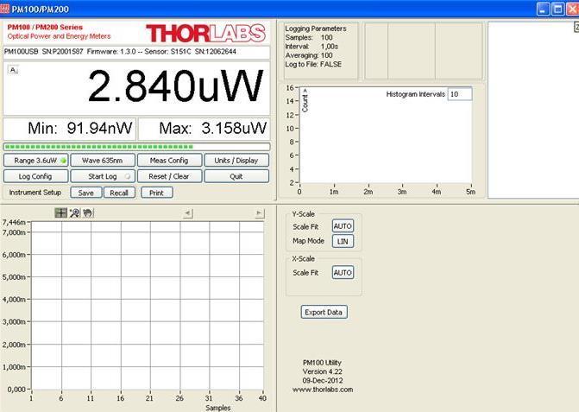
Task: Minimize the PM100/PM200 window
Action: pos(543,9)
